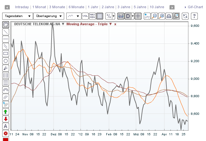Select the arc drawing tool
Viewport: 206px width, 141px height.
click(6, 90)
